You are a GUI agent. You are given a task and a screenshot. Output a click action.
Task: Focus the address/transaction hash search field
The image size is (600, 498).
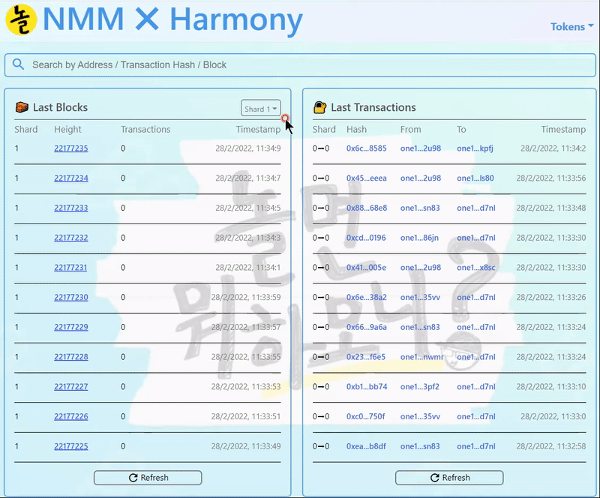[x=300, y=64]
